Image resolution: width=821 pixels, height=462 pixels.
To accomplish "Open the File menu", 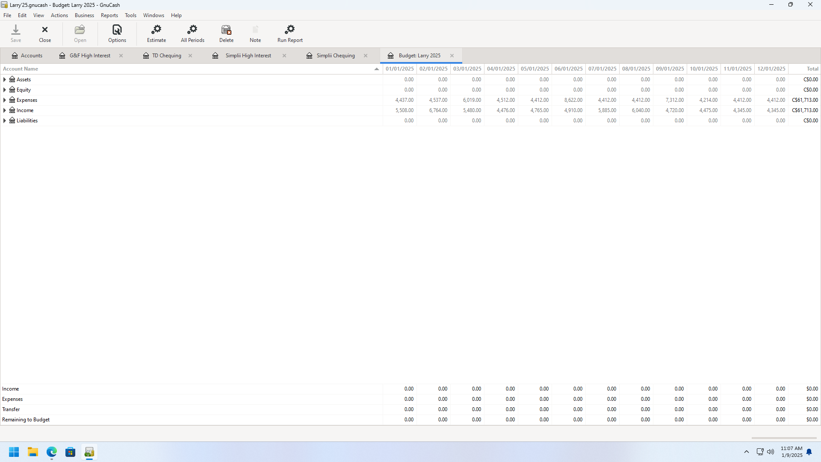I will click(x=7, y=15).
